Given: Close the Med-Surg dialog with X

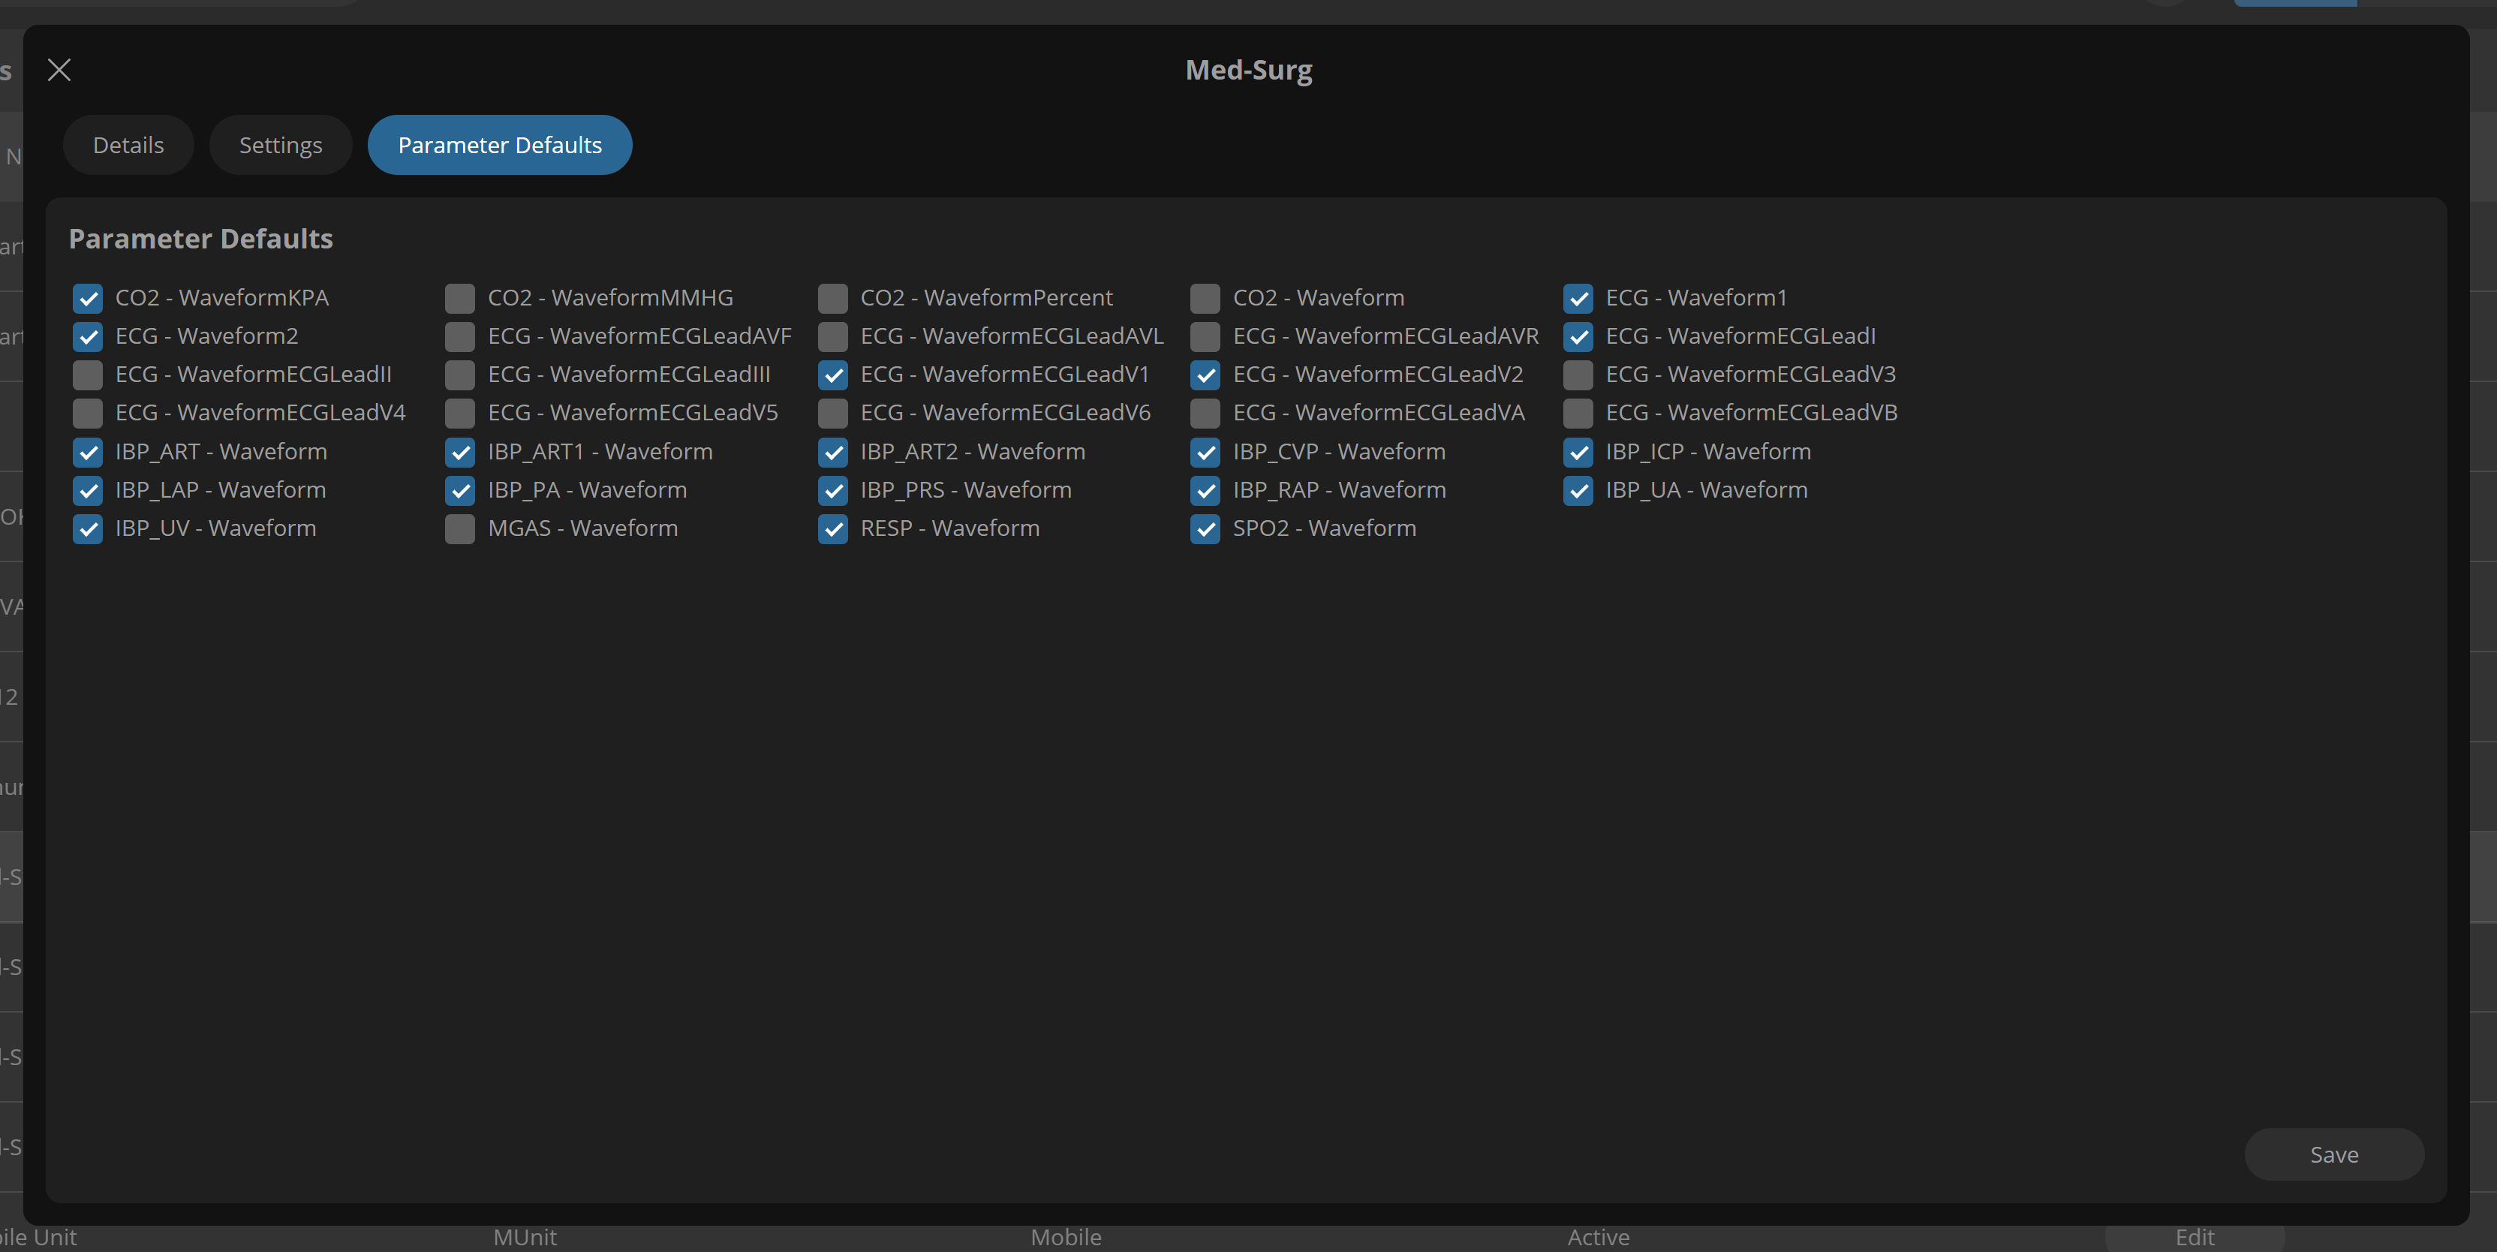Looking at the screenshot, I should (59, 70).
